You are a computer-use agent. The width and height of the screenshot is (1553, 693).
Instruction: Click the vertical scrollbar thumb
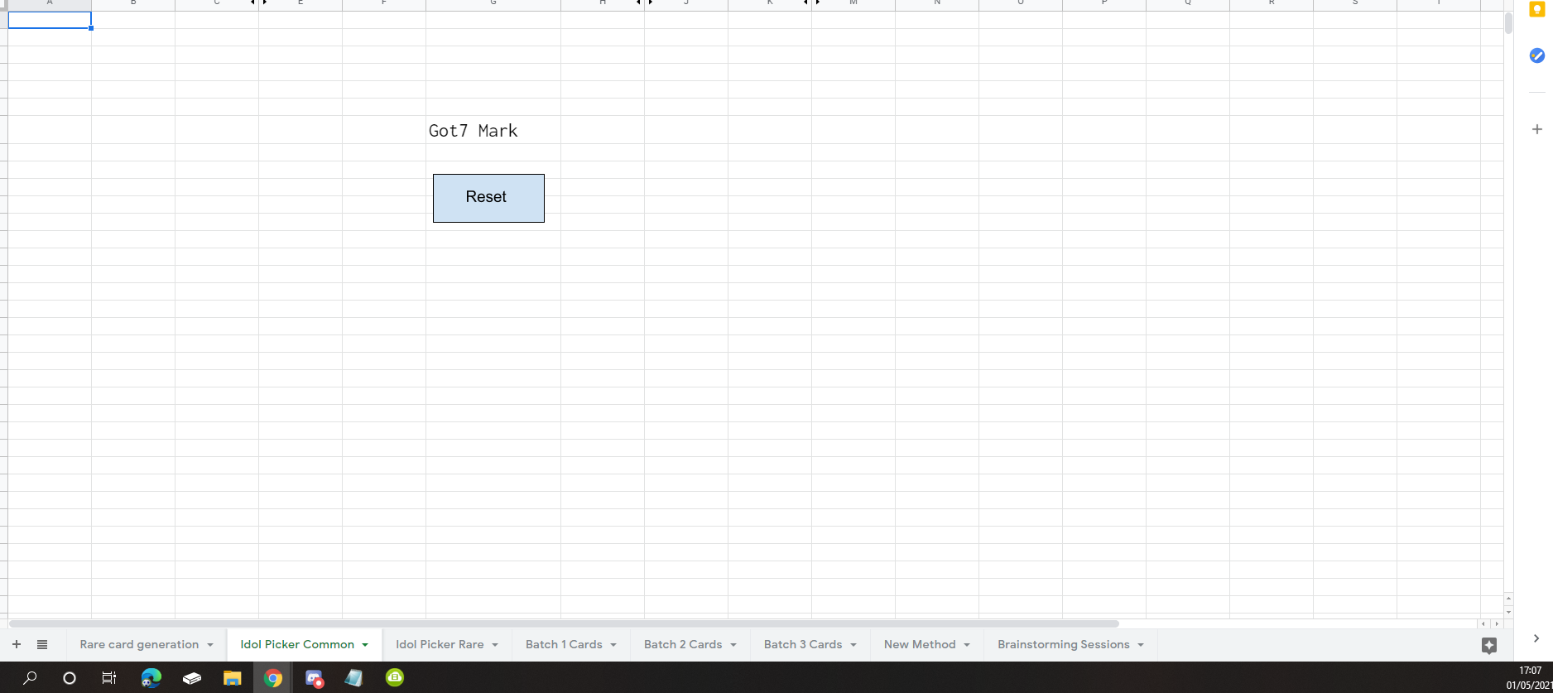point(1508,22)
